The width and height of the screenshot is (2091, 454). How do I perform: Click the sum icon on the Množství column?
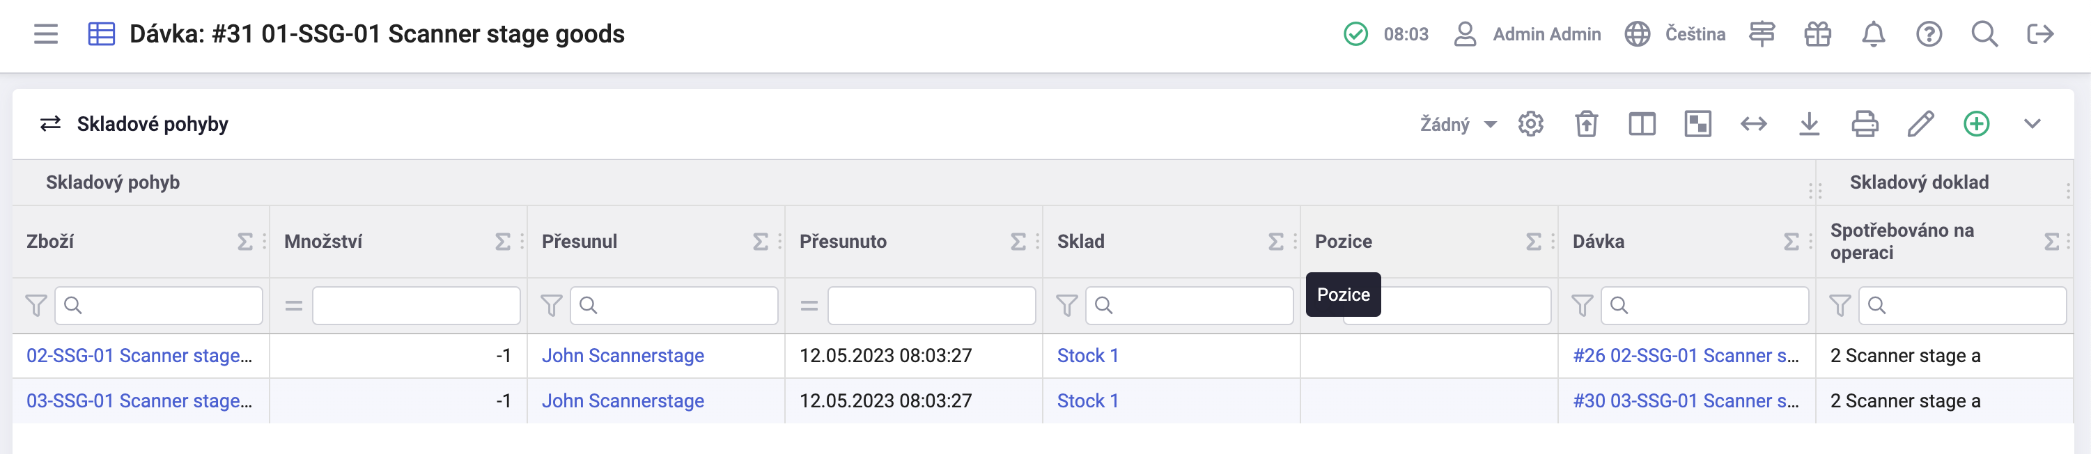point(501,240)
